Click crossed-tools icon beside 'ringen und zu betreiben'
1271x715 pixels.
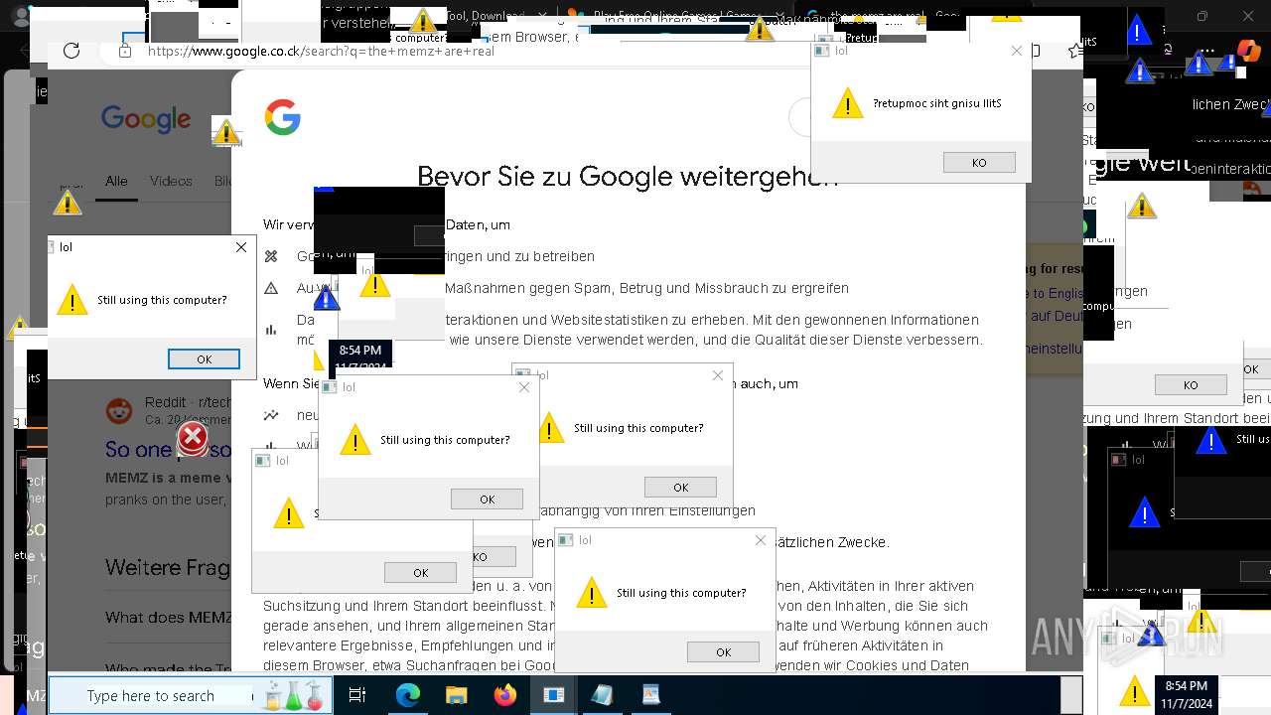(x=271, y=256)
